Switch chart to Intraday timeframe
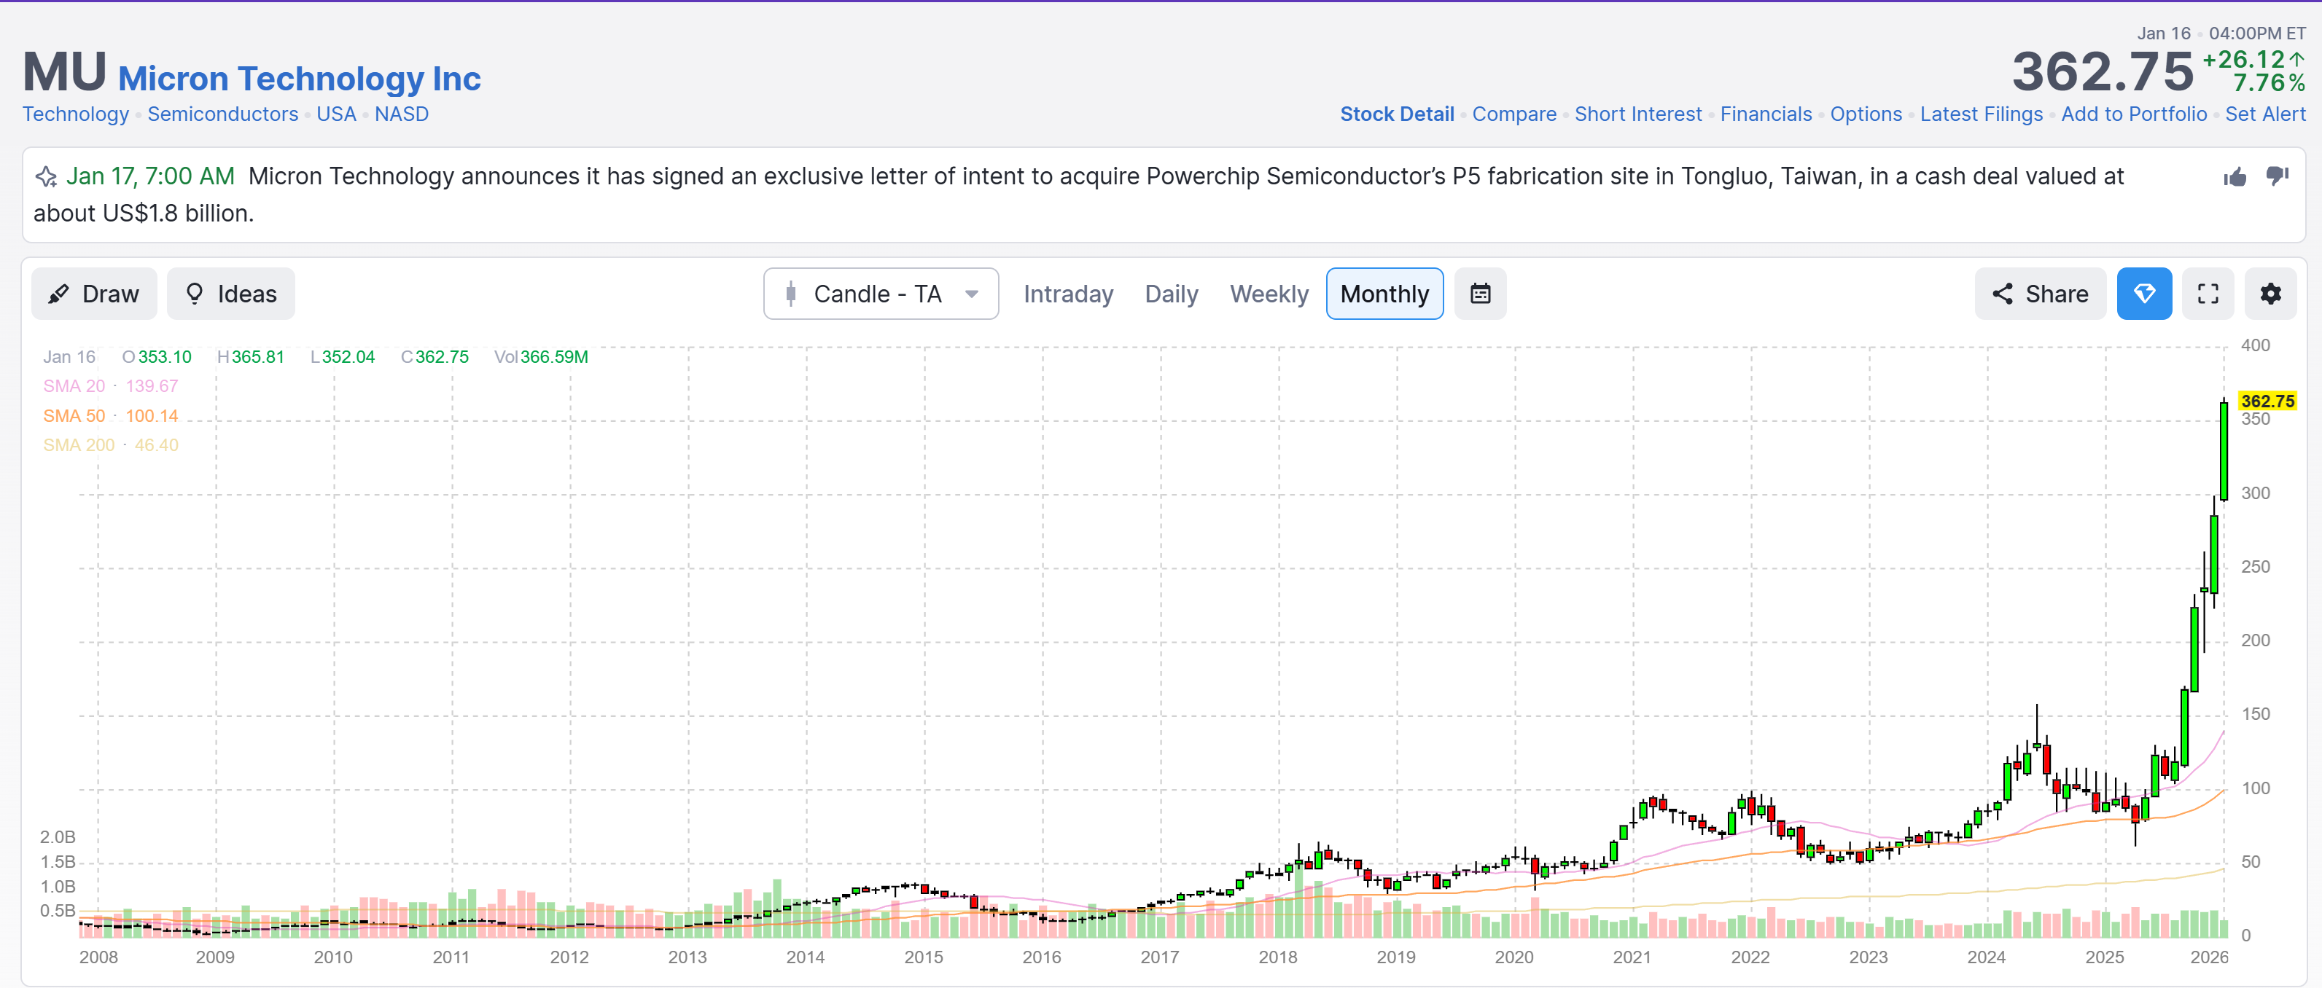2322x988 pixels. click(1068, 294)
